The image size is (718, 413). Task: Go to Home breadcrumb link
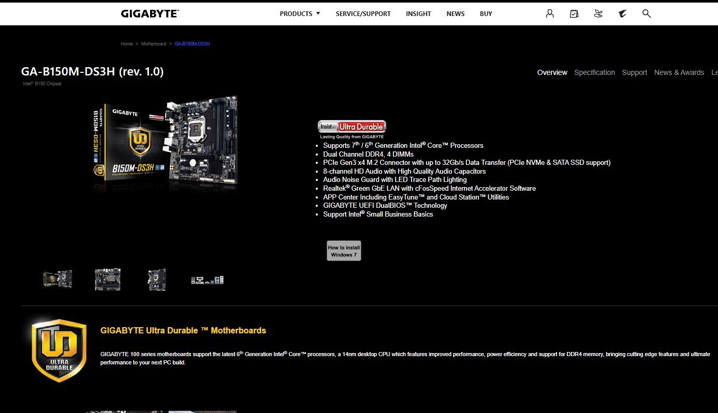coord(127,44)
